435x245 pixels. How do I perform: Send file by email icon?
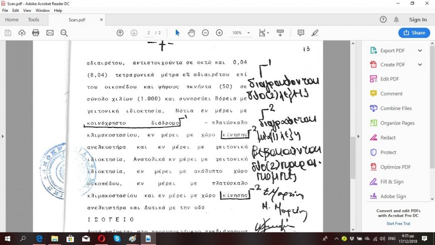[x=50, y=33]
